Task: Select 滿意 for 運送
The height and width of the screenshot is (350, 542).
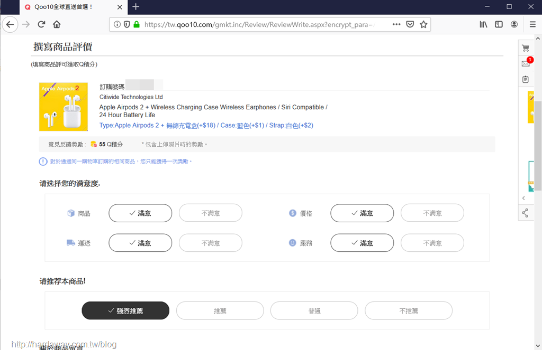Action: click(140, 243)
